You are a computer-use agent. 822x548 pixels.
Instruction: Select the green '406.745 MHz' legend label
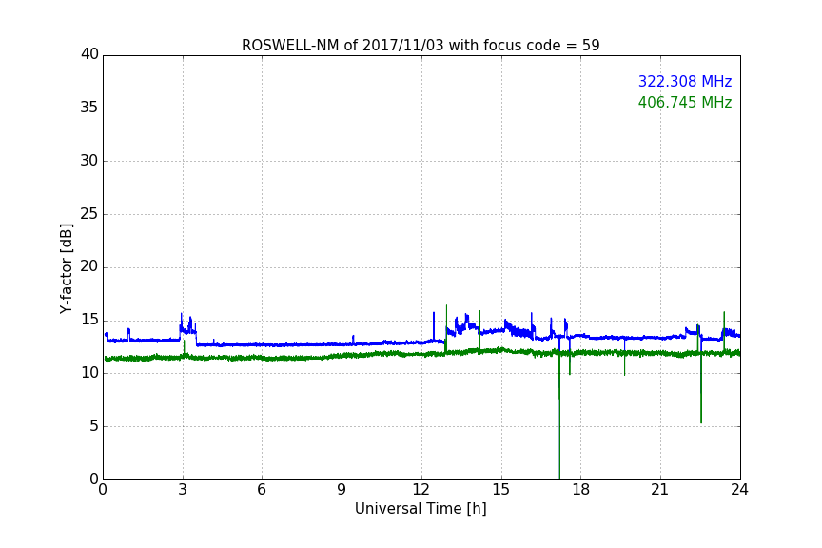pos(685,102)
